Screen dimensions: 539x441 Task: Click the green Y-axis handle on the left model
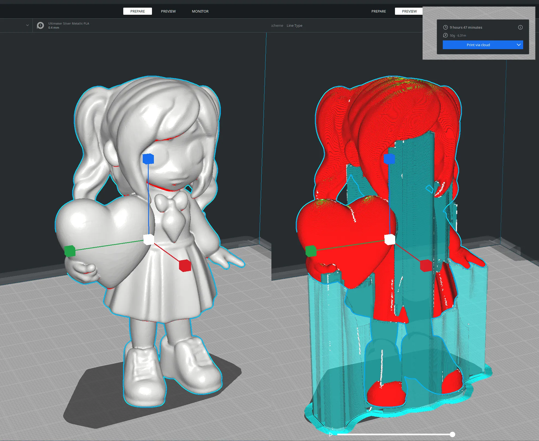[x=70, y=251]
